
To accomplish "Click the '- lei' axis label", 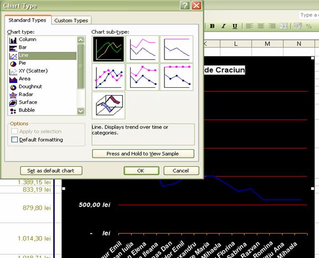I will 100,233.
